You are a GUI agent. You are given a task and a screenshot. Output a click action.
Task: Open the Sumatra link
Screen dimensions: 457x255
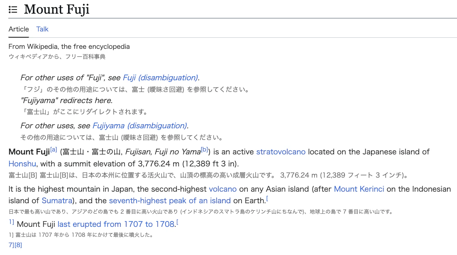tap(57, 201)
